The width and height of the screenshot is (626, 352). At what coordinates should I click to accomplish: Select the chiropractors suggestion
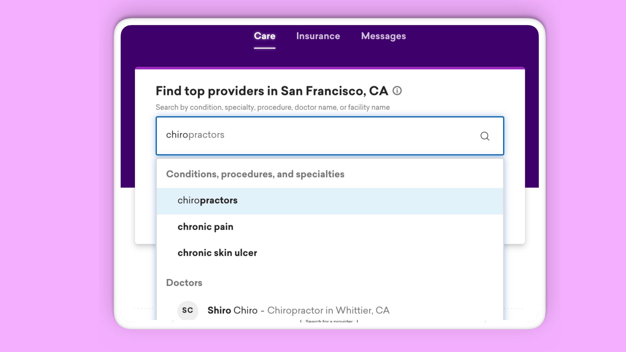208,201
